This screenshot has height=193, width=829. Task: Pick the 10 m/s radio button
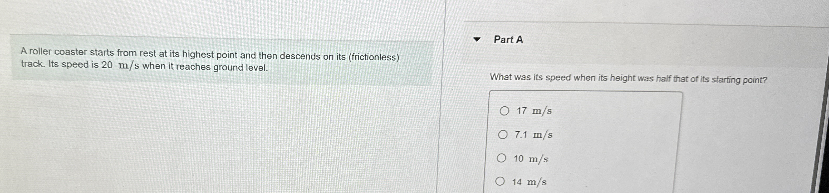(501, 158)
